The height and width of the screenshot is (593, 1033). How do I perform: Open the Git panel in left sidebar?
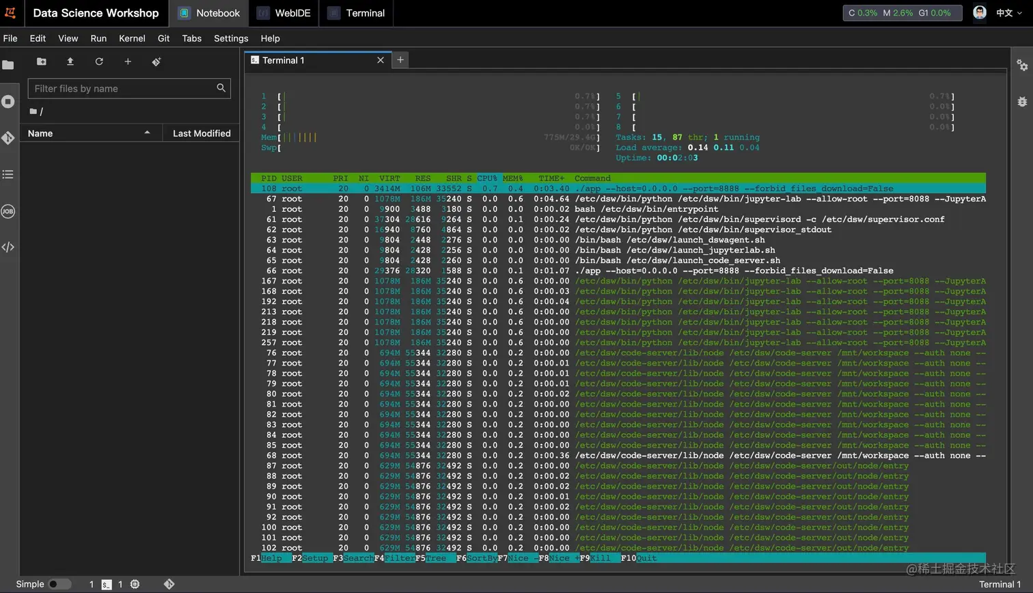[x=8, y=138]
